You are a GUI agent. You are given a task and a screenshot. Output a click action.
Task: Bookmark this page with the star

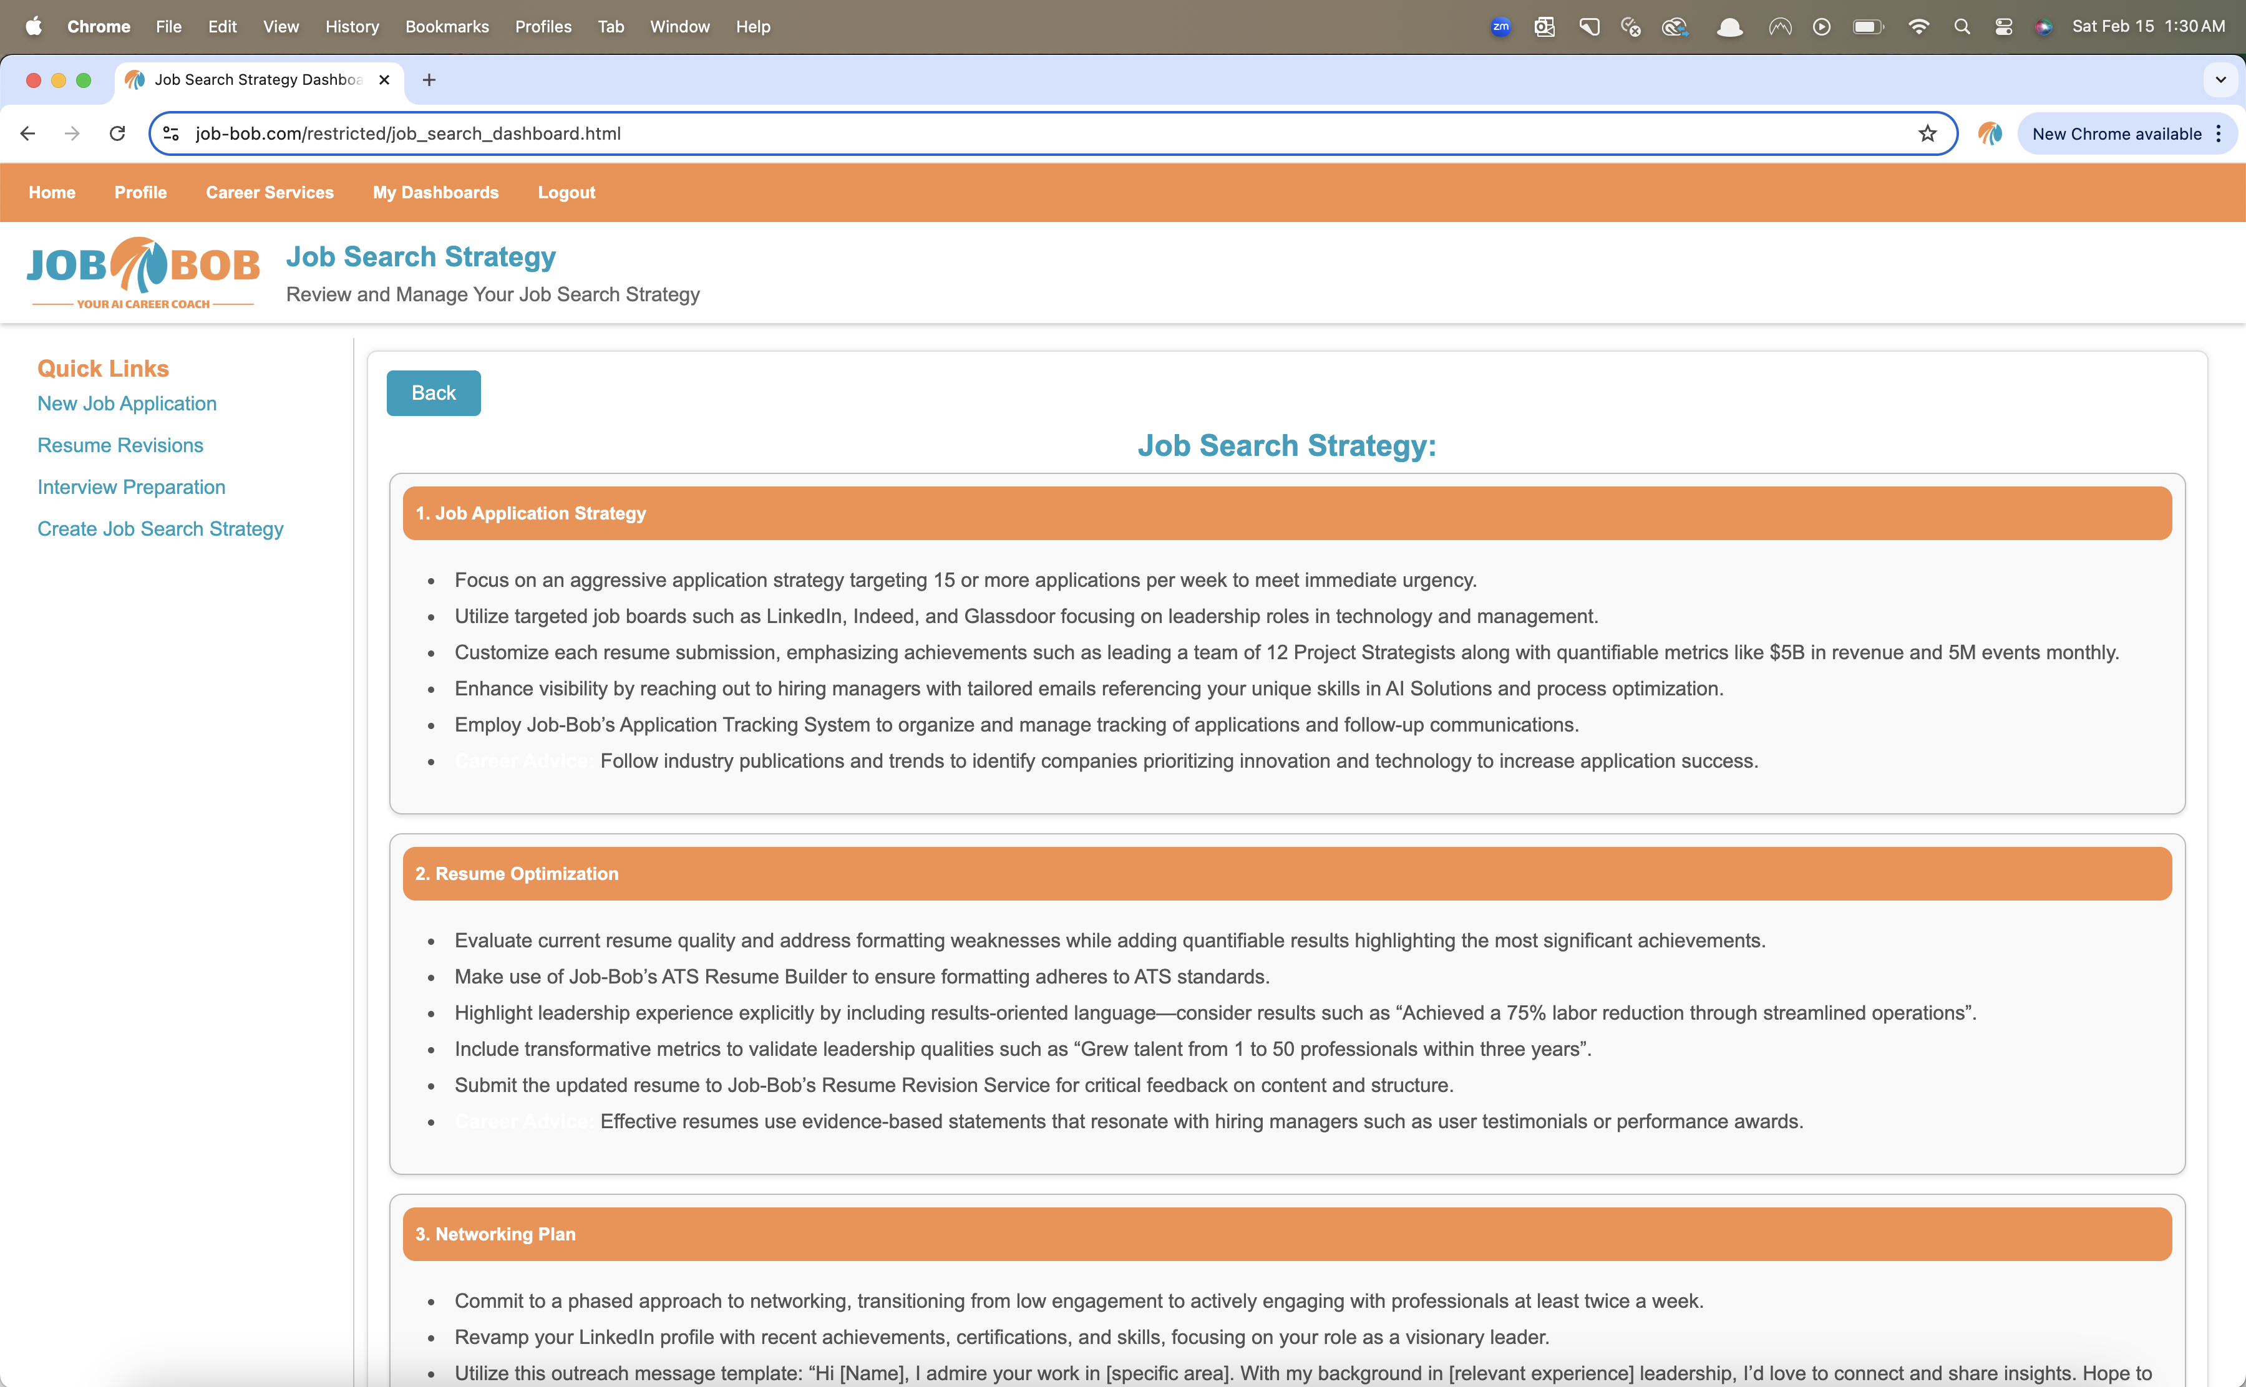(x=1927, y=134)
